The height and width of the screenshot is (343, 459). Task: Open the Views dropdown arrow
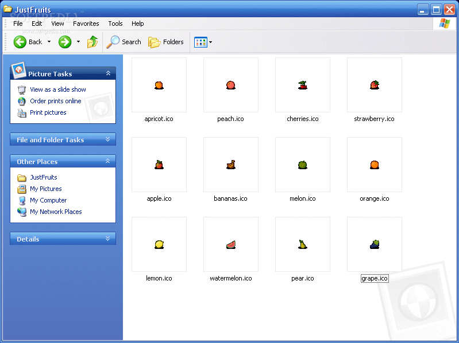(210, 42)
